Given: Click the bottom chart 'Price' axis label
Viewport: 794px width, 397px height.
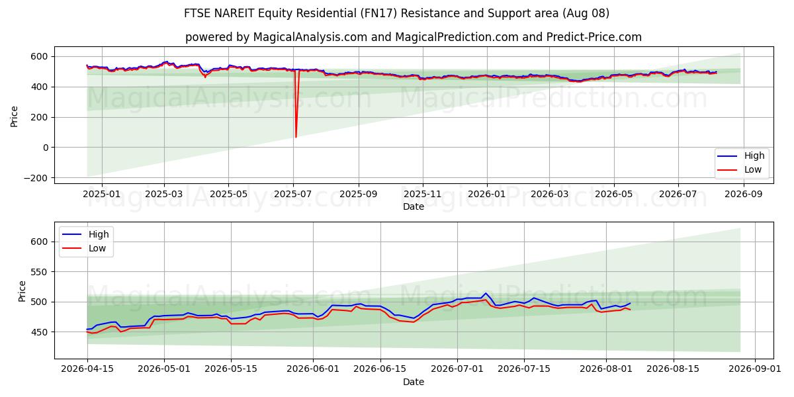Looking at the screenshot, I should 22,291.
